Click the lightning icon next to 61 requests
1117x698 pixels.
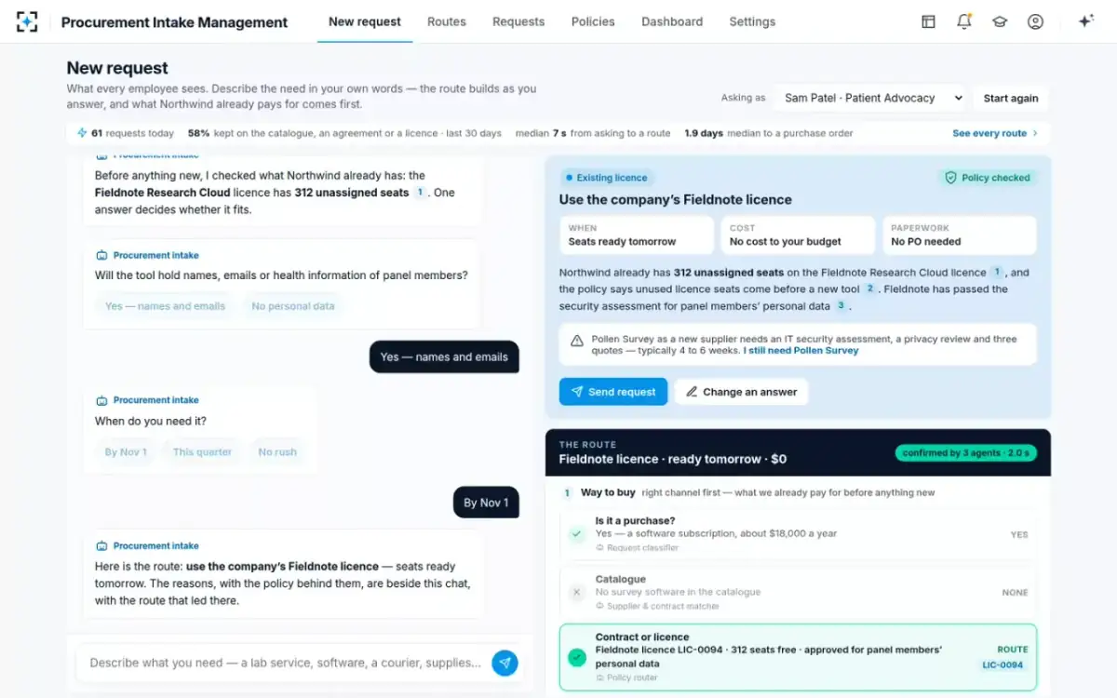(x=82, y=133)
